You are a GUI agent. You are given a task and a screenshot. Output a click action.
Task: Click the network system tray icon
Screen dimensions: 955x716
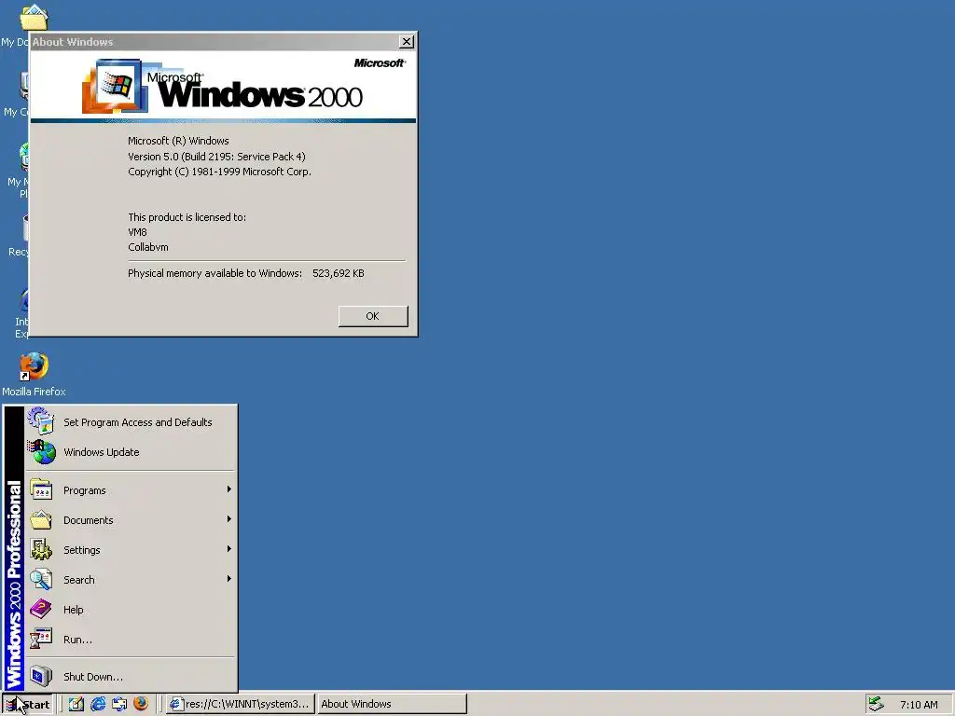coord(877,705)
